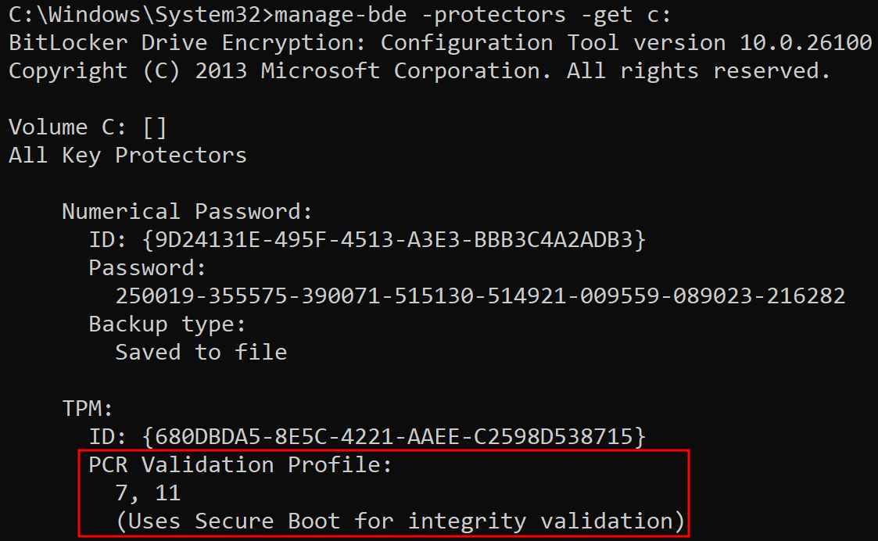The image size is (878, 541).
Task: Click the "Backup type:" label
Action: [167, 324]
